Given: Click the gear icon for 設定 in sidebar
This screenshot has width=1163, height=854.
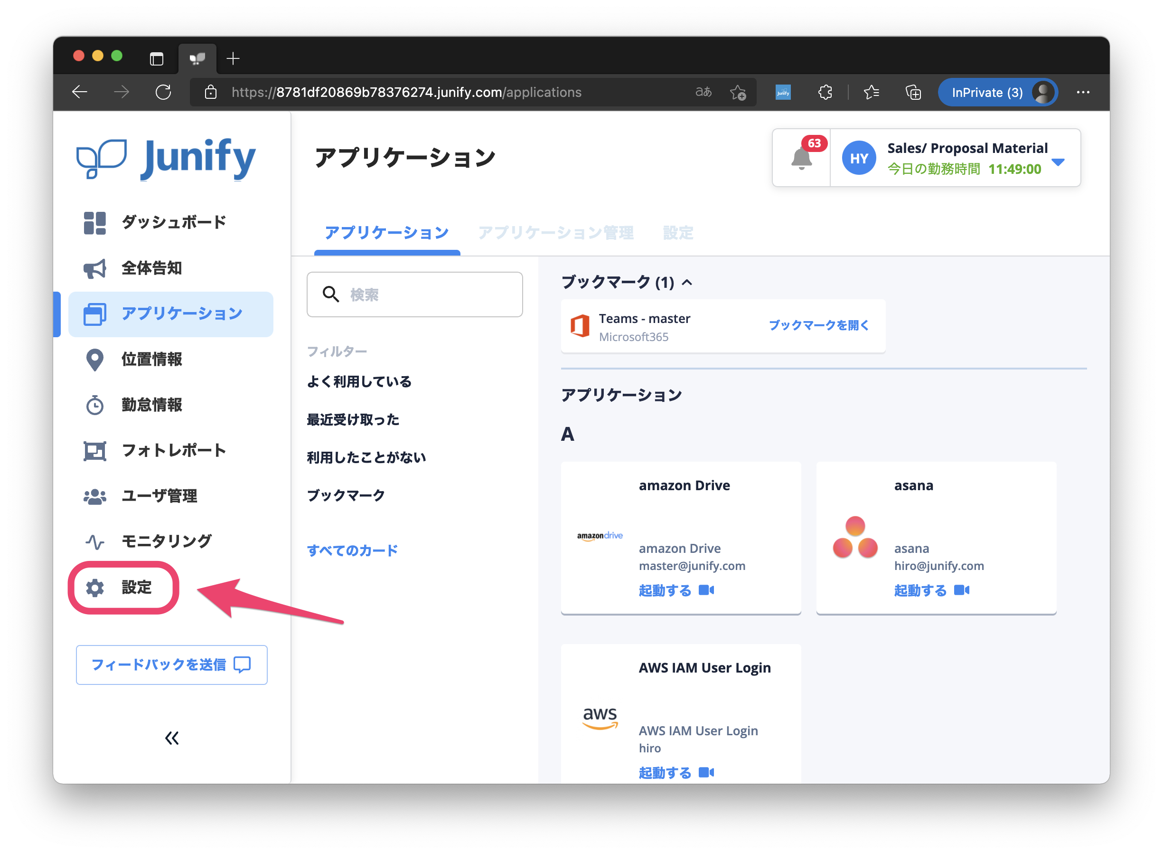Looking at the screenshot, I should pos(94,588).
